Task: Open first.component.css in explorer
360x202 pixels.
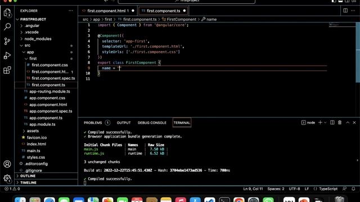Action: point(49,65)
